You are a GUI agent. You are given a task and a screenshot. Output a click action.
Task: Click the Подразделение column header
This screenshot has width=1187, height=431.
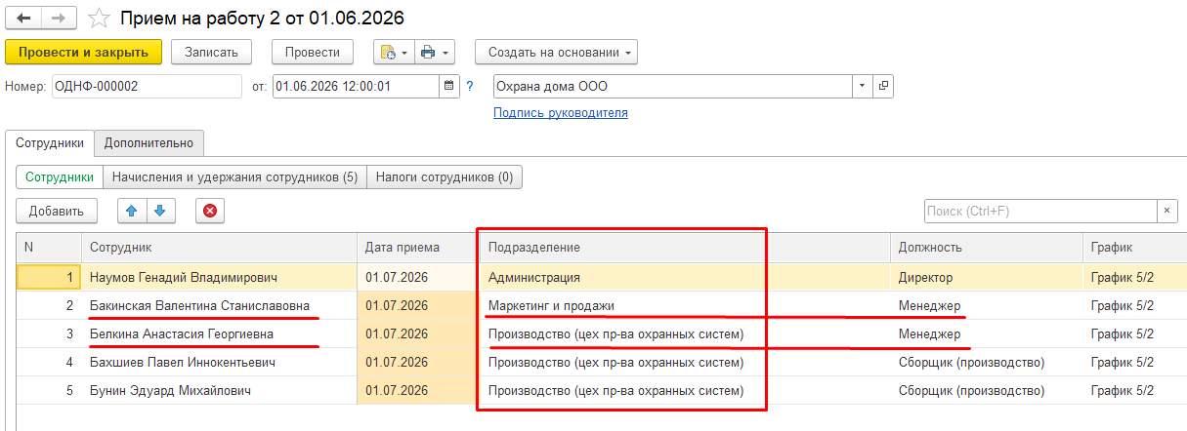point(684,248)
